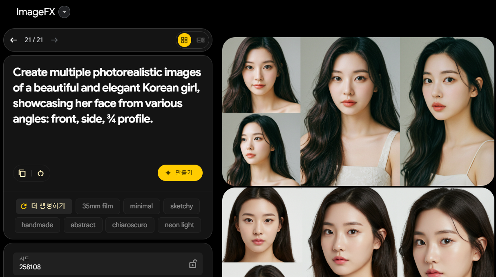Screen dimensions: 496x277
Task: Apply the handmade style
Action: (x=37, y=225)
